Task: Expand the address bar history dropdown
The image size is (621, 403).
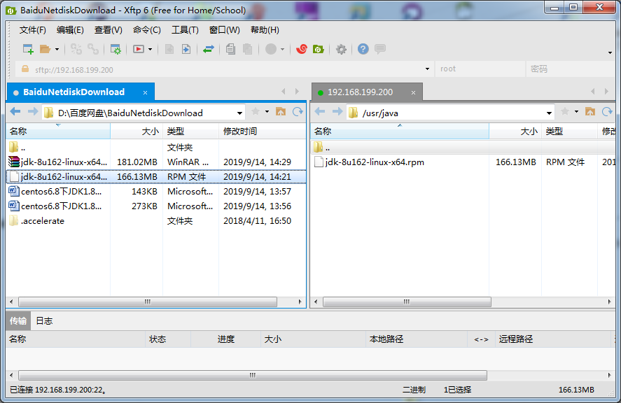Action: tap(427, 69)
